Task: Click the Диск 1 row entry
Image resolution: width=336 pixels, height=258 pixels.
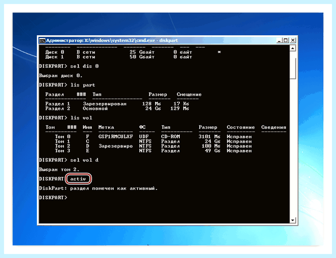Action: [x=119, y=57]
